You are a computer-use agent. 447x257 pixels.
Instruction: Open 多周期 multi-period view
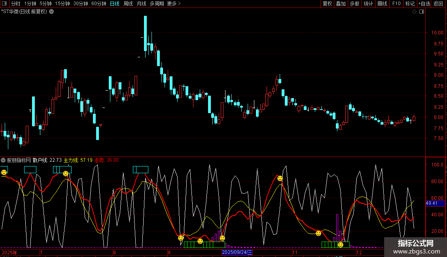click(157, 4)
